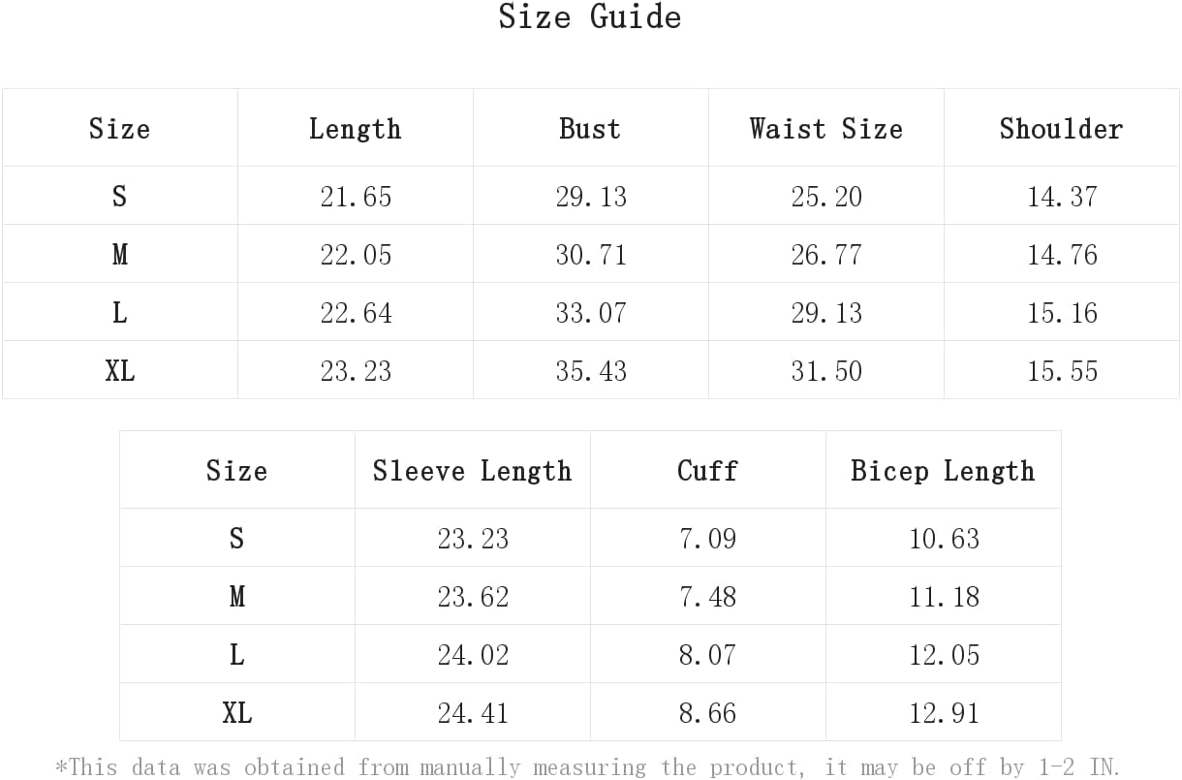The width and height of the screenshot is (1182, 780).
Task: Click the Waist Size column header
Action: click(x=825, y=129)
